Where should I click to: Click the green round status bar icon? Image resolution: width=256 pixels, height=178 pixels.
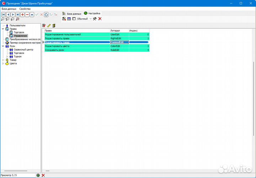tap(38, 175)
